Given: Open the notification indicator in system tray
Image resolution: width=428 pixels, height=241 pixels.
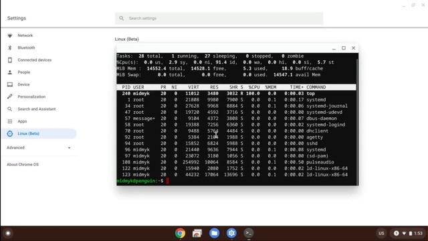Looking at the screenshot, I should click(x=396, y=233).
